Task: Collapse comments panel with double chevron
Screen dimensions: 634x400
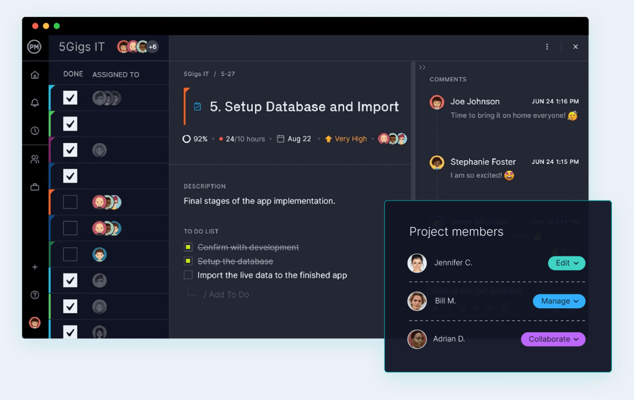Action: tap(422, 67)
